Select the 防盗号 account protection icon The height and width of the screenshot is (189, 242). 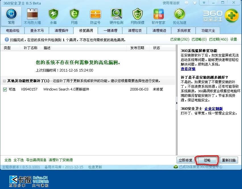point(95,16)
